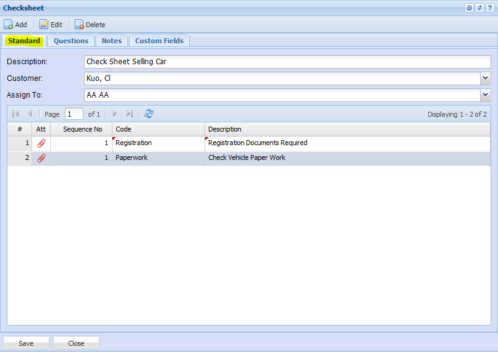Click the Description text field
The image size is (498, 352).
pyautogui.click(x=287, y=62)
